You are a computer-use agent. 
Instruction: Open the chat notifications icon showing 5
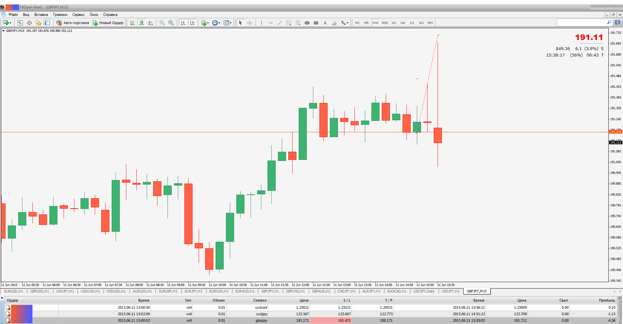[617, 22]
